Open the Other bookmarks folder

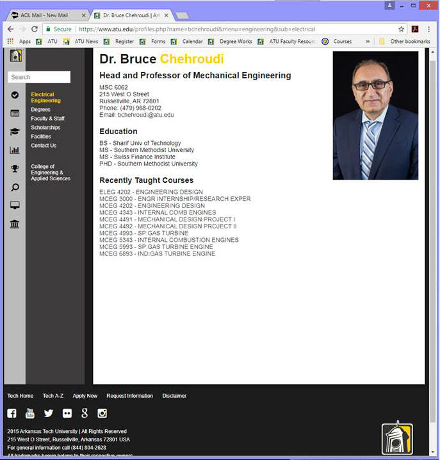405,42
